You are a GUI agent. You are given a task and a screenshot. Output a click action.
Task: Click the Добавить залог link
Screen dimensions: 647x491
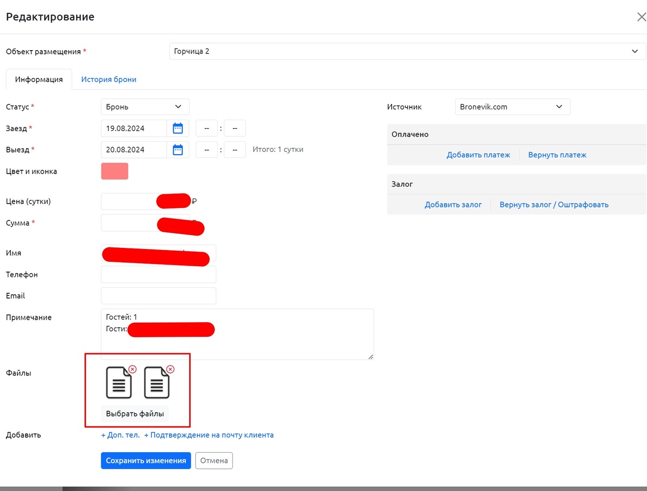tap(453, 205)
